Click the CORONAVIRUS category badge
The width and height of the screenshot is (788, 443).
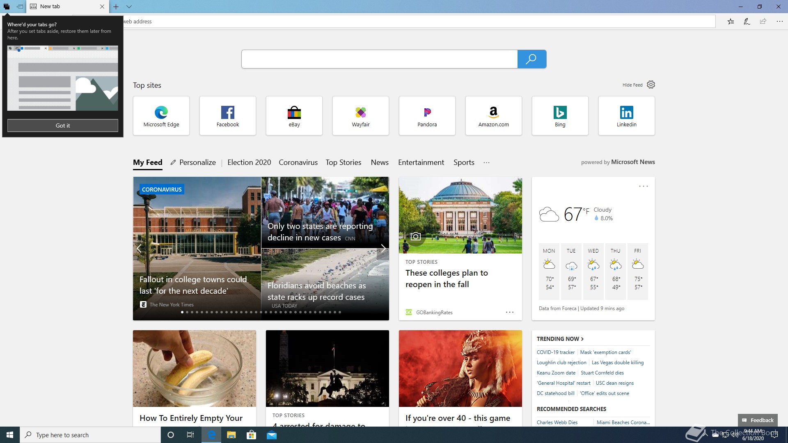click(162, 190)
